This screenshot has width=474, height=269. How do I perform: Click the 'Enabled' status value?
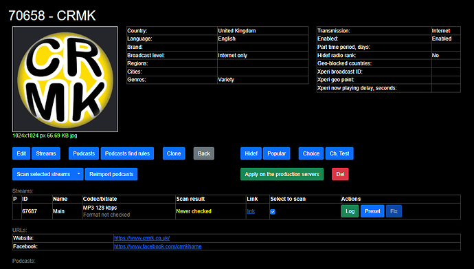pyautogui.click(x=441, y=39)
